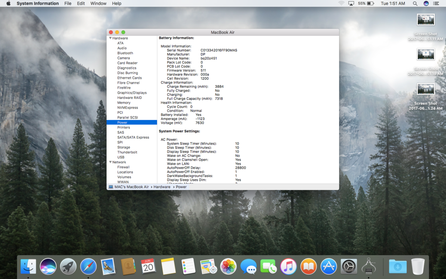Launch Siri from the Dock
Image resolution: width=446 pixels, height=279 pixels.
[x=48, y=267]
